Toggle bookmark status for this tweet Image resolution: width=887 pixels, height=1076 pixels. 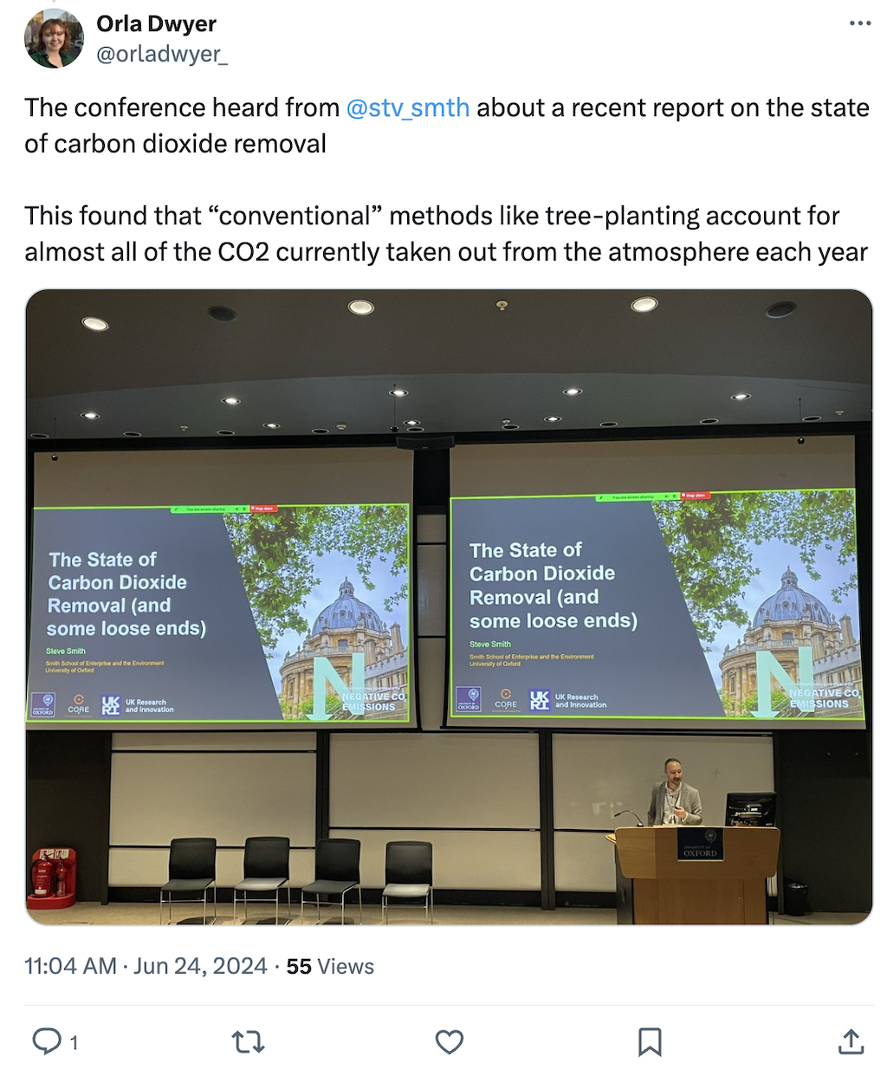[650, 1041]
